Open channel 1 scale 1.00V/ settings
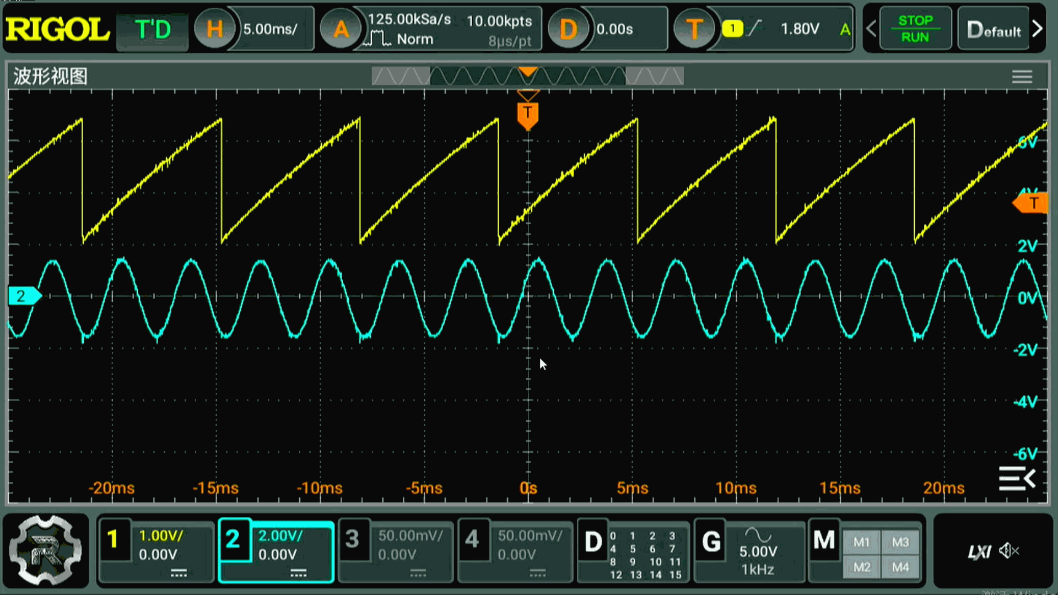This screenshot has width=1058, height=595. (161, 535)
